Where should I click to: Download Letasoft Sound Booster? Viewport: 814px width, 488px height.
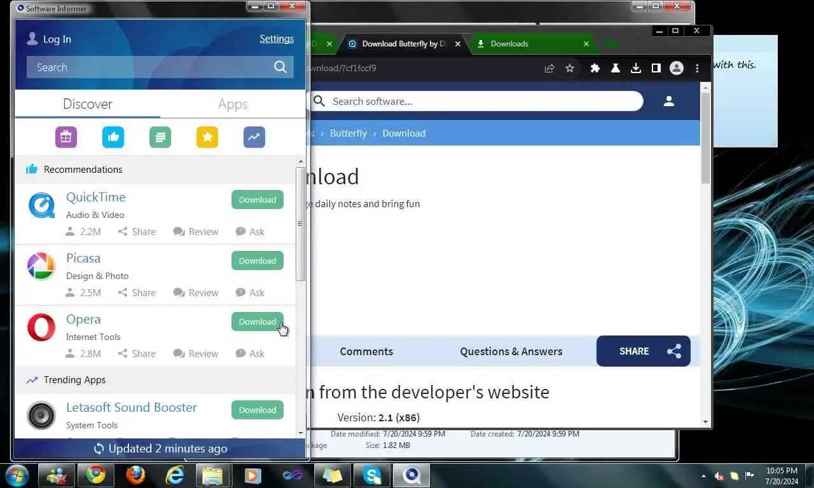coord(258,410)
